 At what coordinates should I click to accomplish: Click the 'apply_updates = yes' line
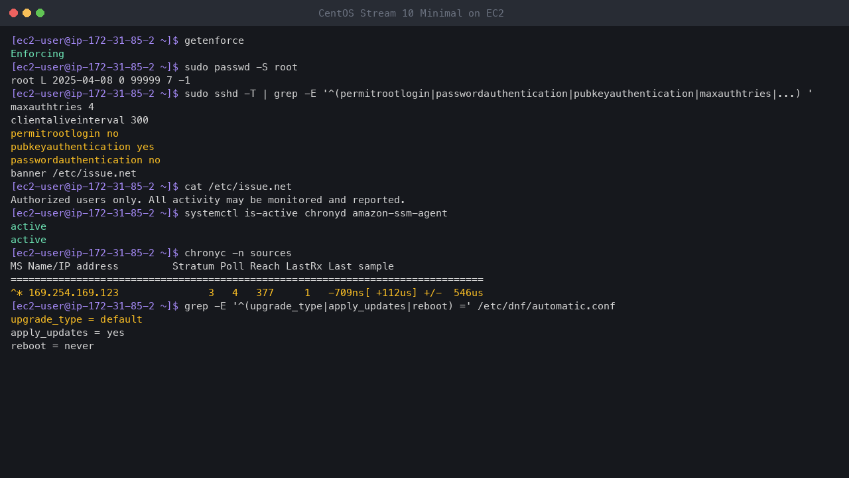click(x=68, y=333)
